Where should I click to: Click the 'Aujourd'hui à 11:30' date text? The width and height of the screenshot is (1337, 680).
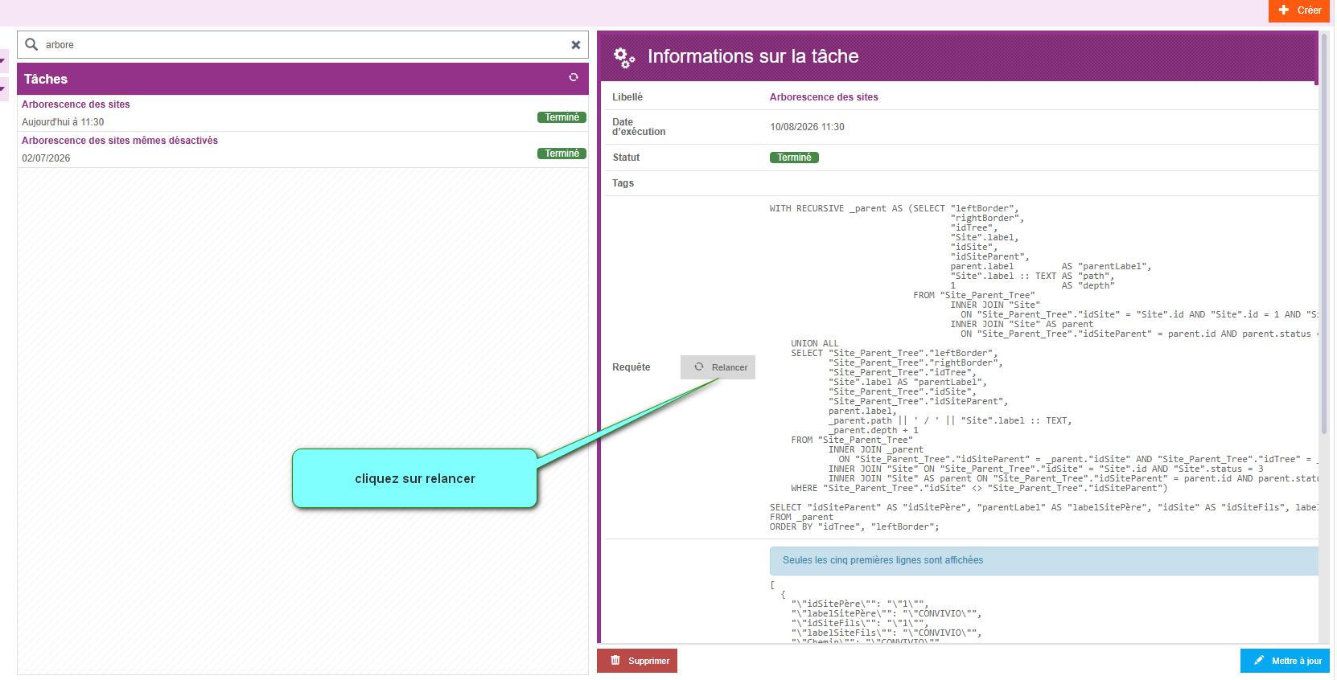(63, 122)
